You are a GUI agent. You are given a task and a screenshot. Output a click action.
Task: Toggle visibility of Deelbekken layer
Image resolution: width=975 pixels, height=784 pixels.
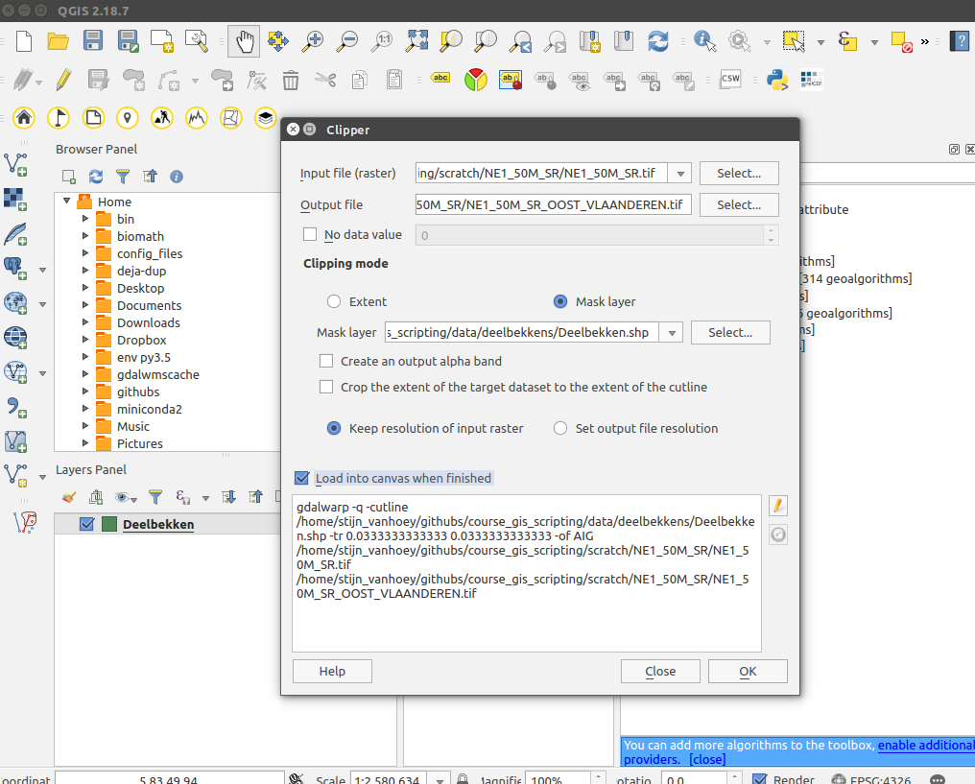pyautogui.click(x=87, y=524)
